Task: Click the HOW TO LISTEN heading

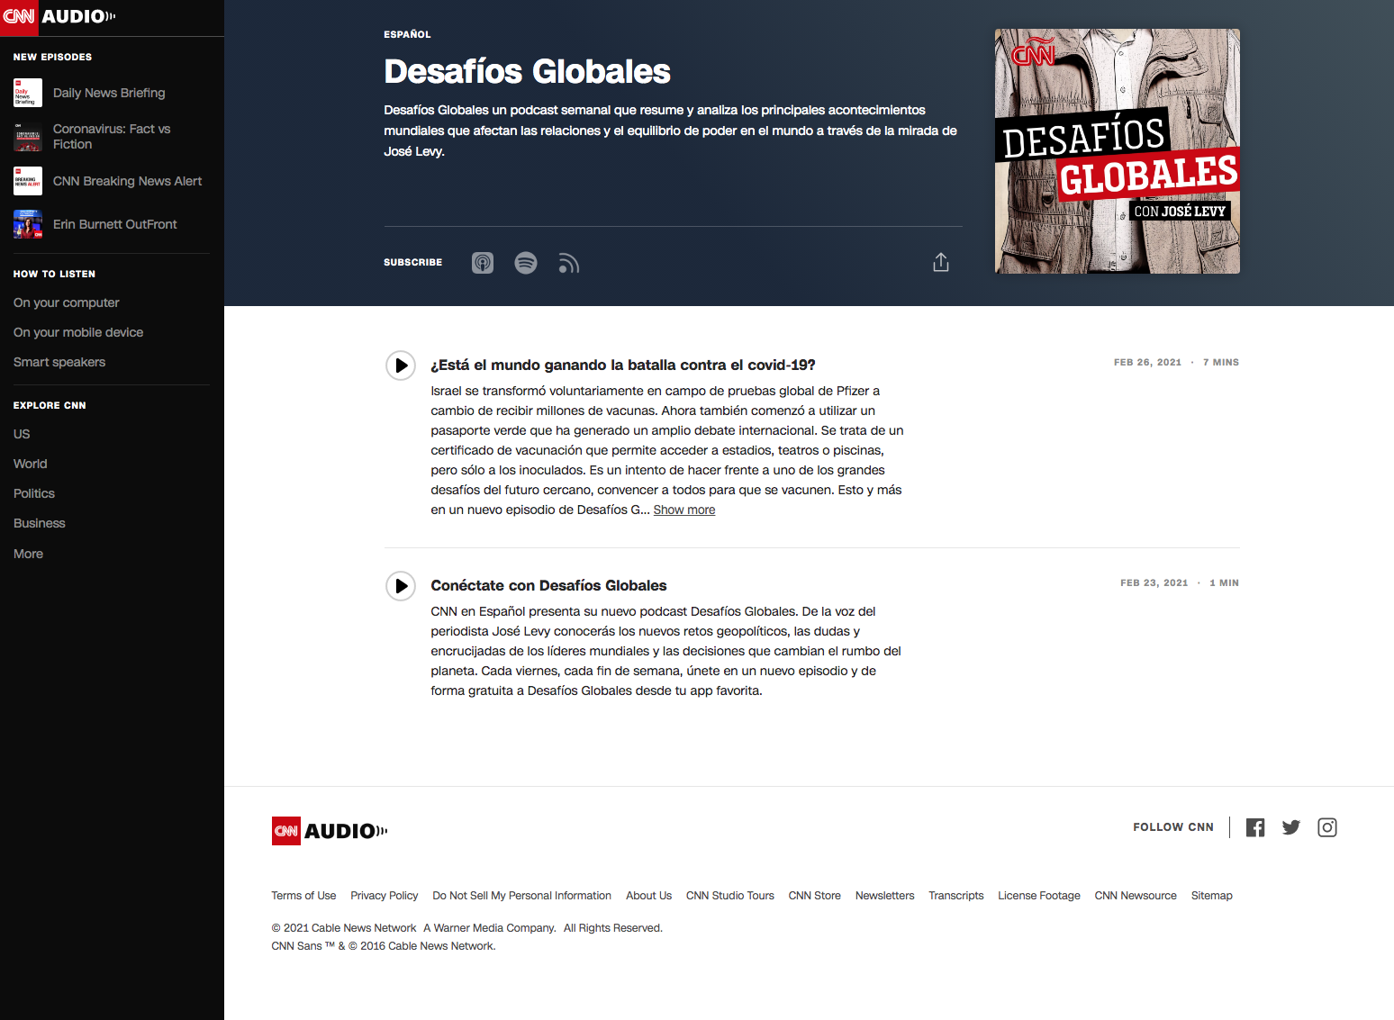Action: pos(54,274)
